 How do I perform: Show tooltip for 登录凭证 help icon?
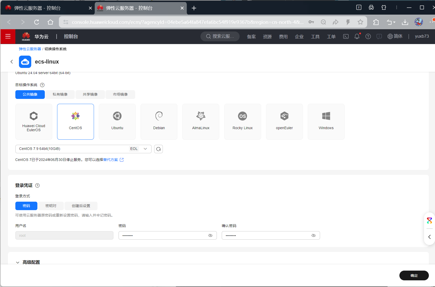tap(37, 186)
